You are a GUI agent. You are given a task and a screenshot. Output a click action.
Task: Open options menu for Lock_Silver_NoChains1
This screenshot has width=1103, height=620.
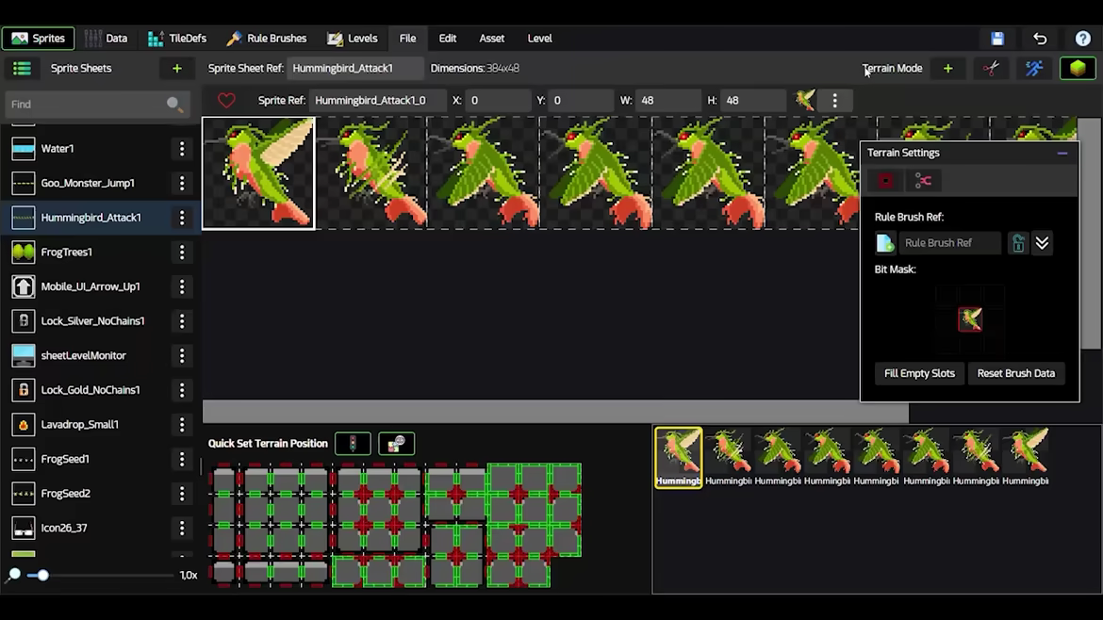(182, 320)
